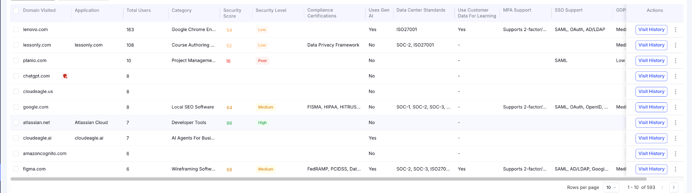Sort by Total Users column header

click(x=139, y=10)
